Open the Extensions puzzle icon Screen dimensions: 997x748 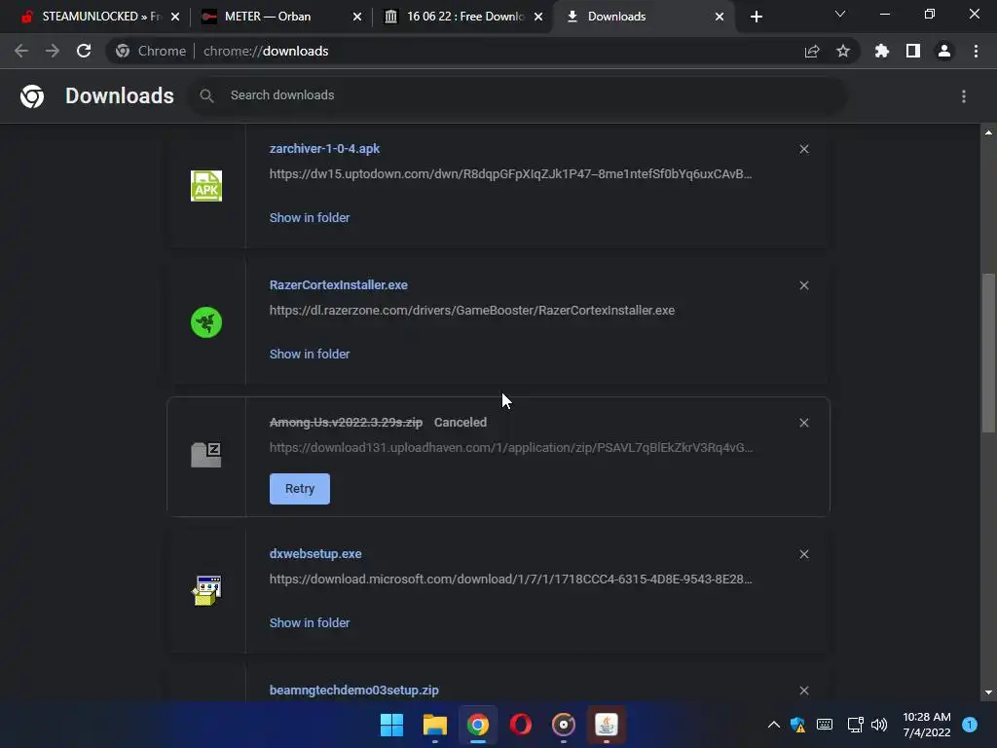click(882, 51)
